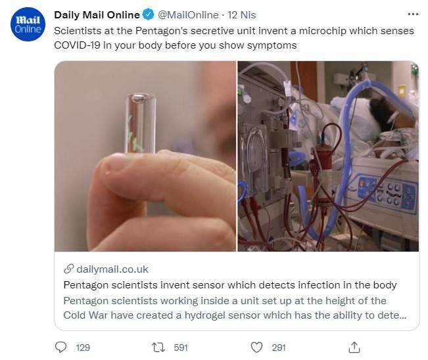Click the link chain icon beside dailymail.co.uk
The width and height of the screenshot is (428, 360).
68,269
